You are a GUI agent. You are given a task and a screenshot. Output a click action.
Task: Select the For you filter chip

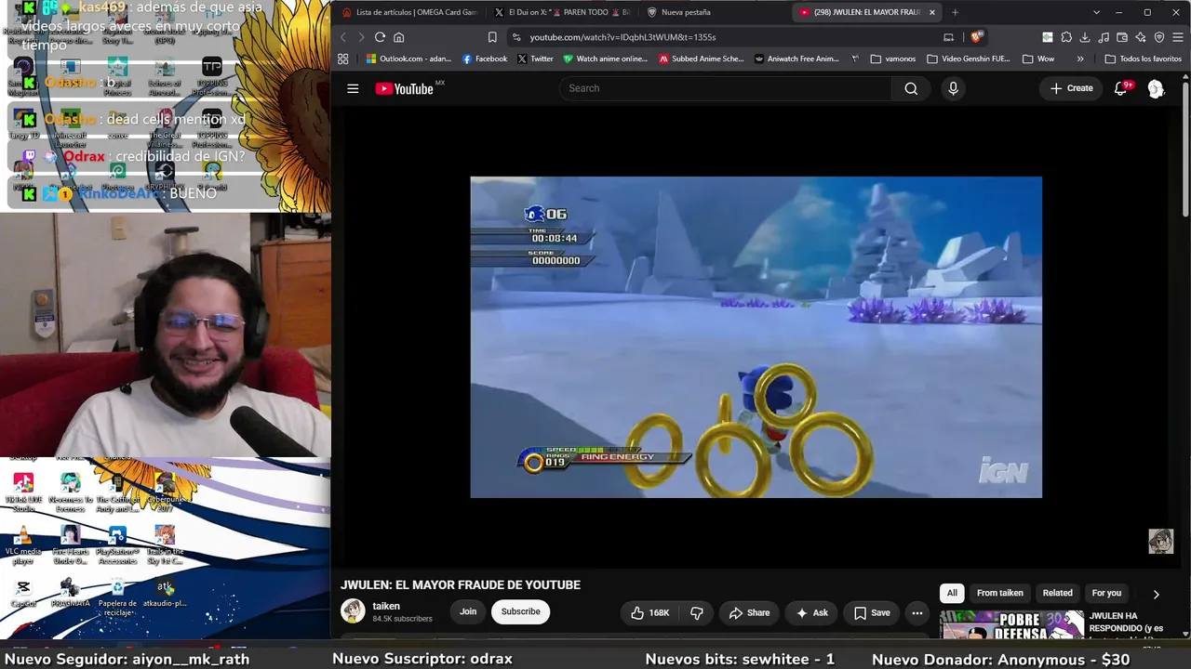(x=1106, y=593)
